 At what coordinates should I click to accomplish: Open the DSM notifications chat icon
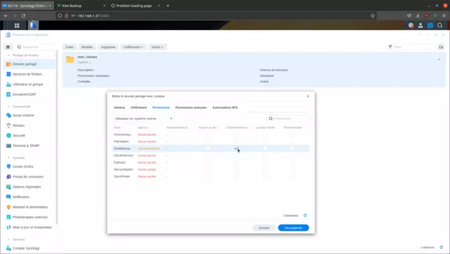click(x=411, y=26)
